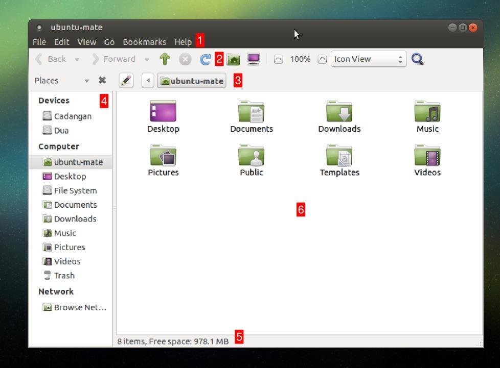Zoom out the folder view

[278, 59]
